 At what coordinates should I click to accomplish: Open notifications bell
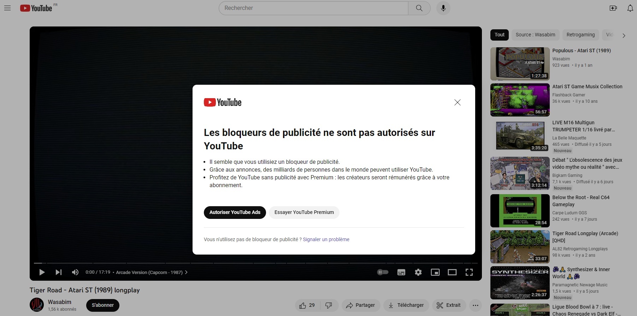point(630,8)
